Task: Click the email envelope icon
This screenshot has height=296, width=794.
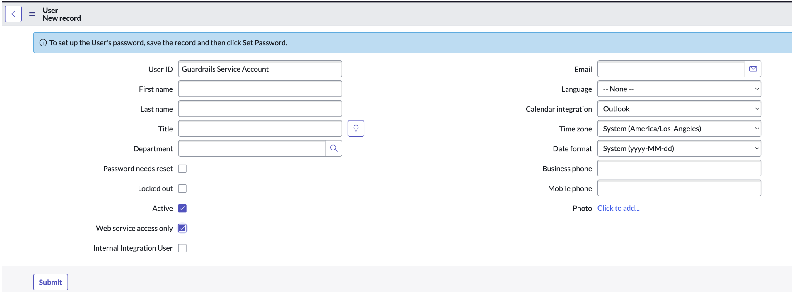Action: (x=753, y=69)
